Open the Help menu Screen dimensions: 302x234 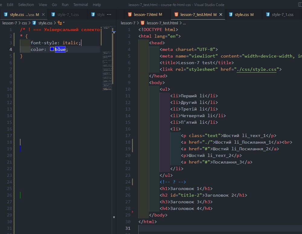[x=97, y=5]
